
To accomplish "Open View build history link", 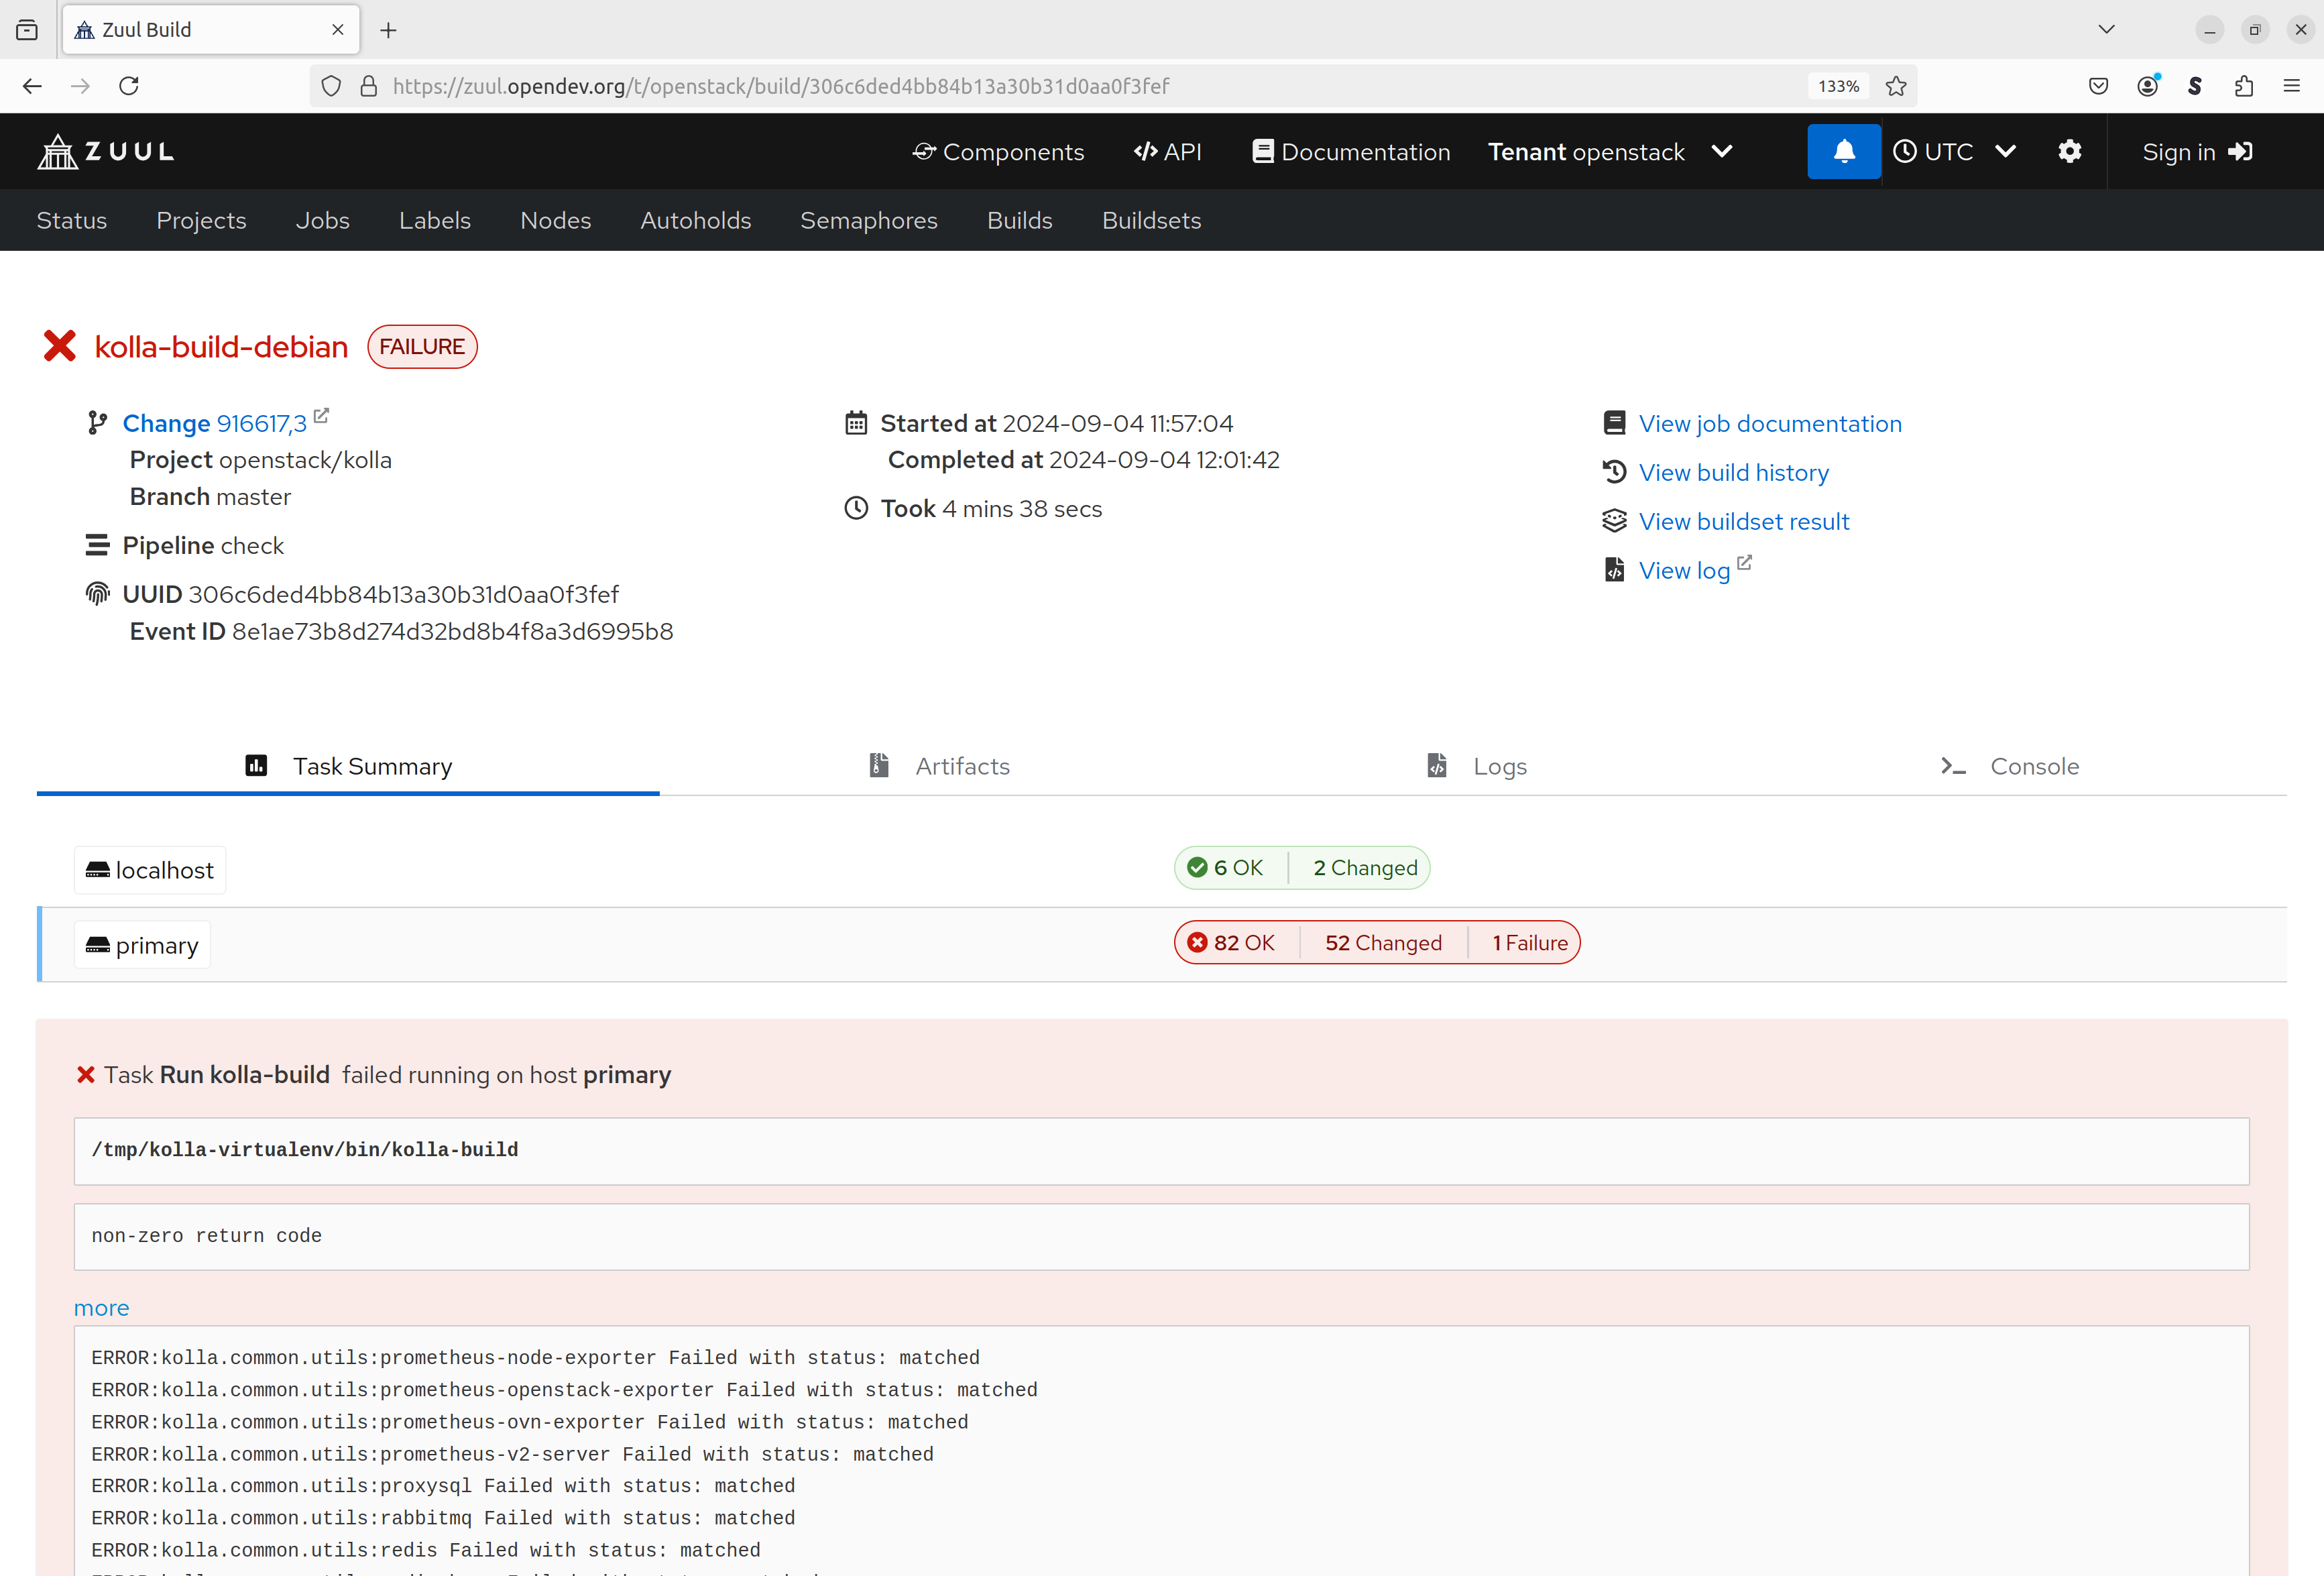I will click(1733, 472).
